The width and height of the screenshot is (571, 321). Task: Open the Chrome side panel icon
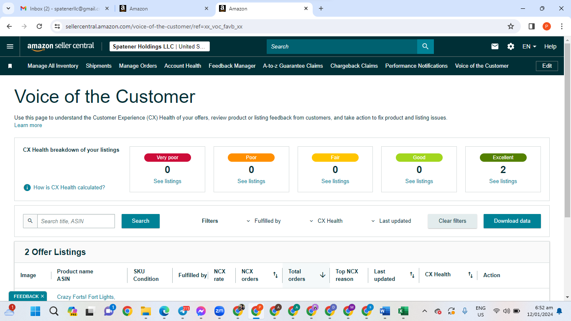[x=532, y=26]
